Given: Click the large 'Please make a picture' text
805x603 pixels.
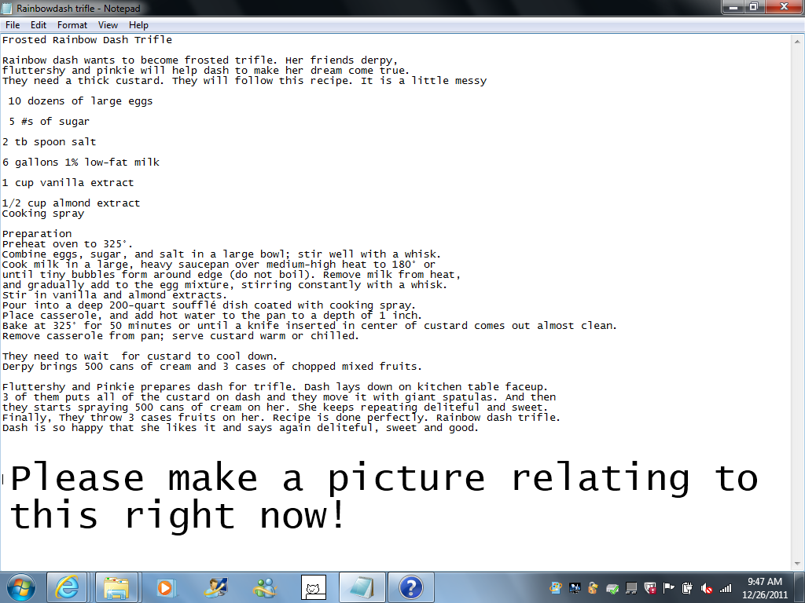Looking at the screenshot, I should [x=384, y=478].
